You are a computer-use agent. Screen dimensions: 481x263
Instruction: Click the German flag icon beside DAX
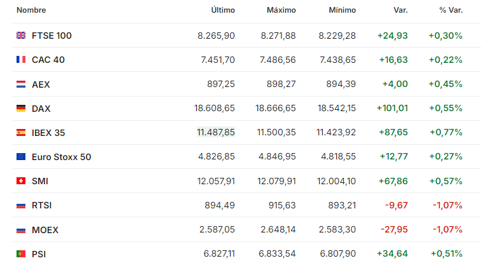tap(21, 108)
